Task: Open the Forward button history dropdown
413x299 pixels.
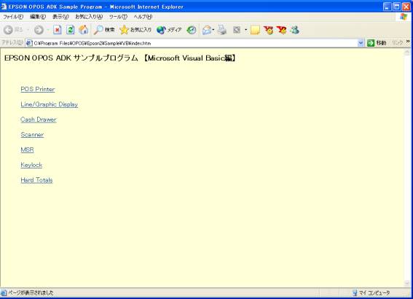Action: coord(48,30)
